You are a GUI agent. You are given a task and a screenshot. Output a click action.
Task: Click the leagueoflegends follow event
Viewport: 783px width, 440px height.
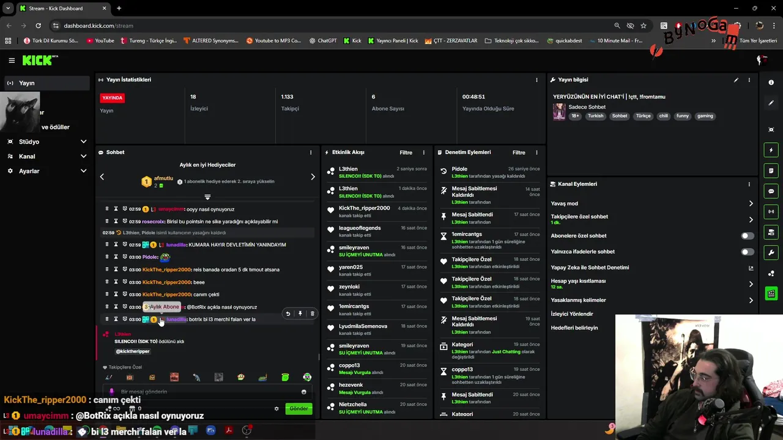click(377, 232)
